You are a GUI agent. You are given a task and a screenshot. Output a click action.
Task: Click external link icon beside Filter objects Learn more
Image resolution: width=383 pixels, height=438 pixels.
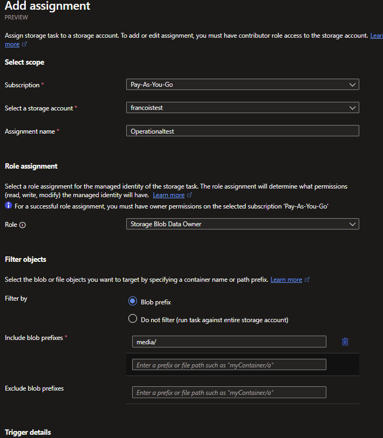pos(307,279)
